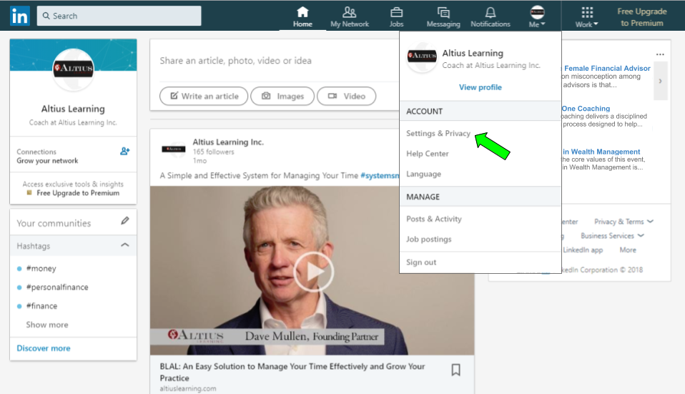The height and width of the screenshot is (394, 685).
Task: Collapse the Hashtags section
Action: (x=125, y=245)
